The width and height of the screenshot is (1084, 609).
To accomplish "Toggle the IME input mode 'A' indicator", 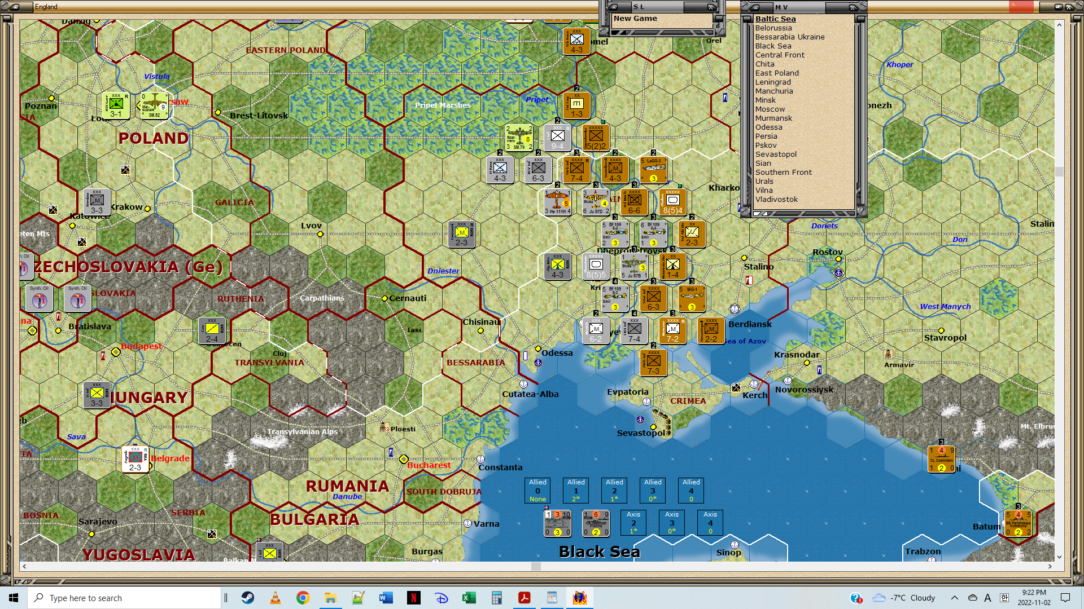I will [987, 598].
